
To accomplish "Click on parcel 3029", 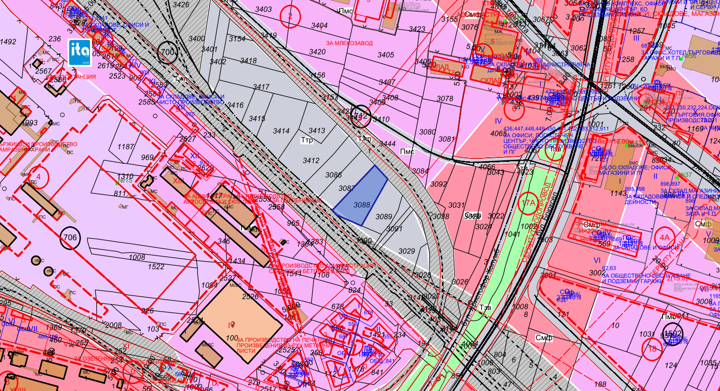I will coord(406,251).
